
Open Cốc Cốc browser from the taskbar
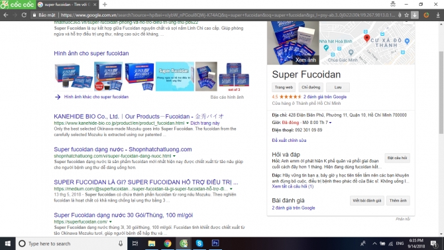184,243
